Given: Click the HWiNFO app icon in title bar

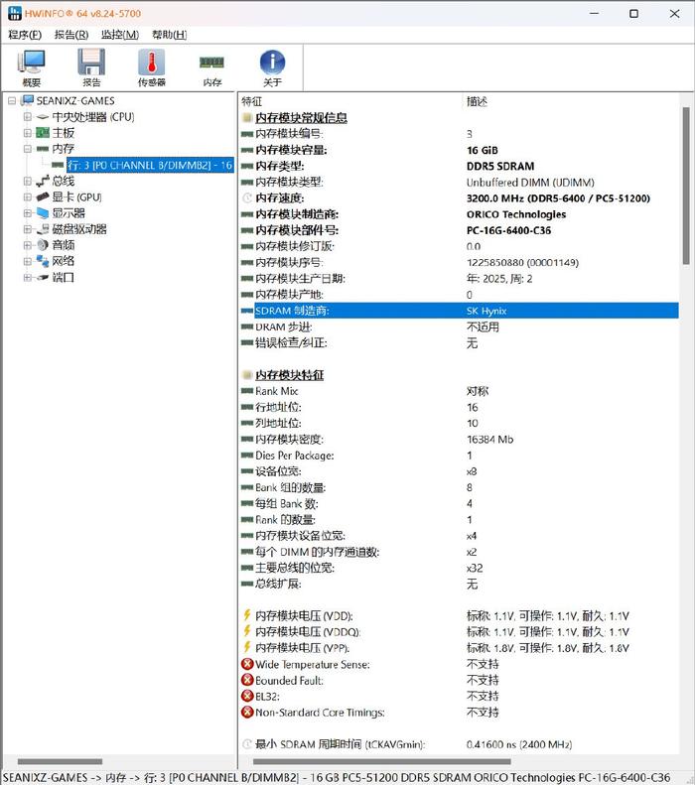Looking at the screenshot, I should (15, 14).
